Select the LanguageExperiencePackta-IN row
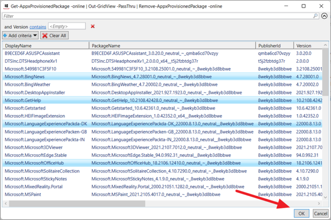 coord(162,140)
